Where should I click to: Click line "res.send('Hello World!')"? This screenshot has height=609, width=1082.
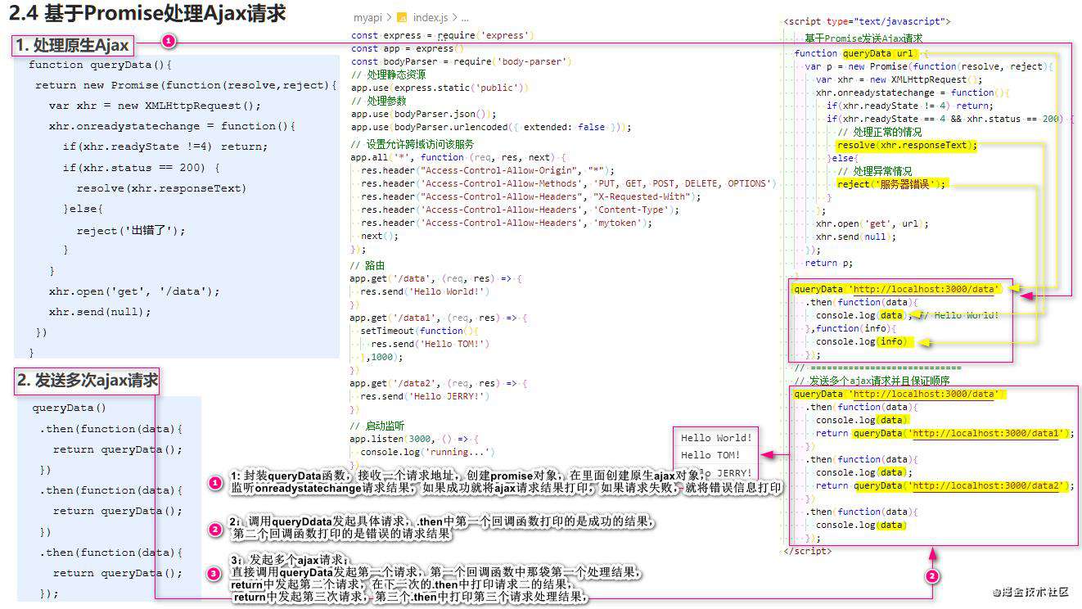coord(425,291)
